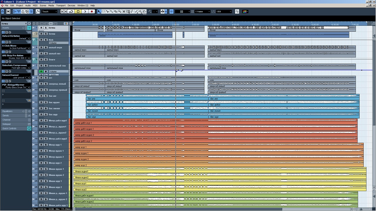This screenshot has height=211, width=376.
Task: Select the Line tool
Action: pyautogui.click(x=136, y=11)
